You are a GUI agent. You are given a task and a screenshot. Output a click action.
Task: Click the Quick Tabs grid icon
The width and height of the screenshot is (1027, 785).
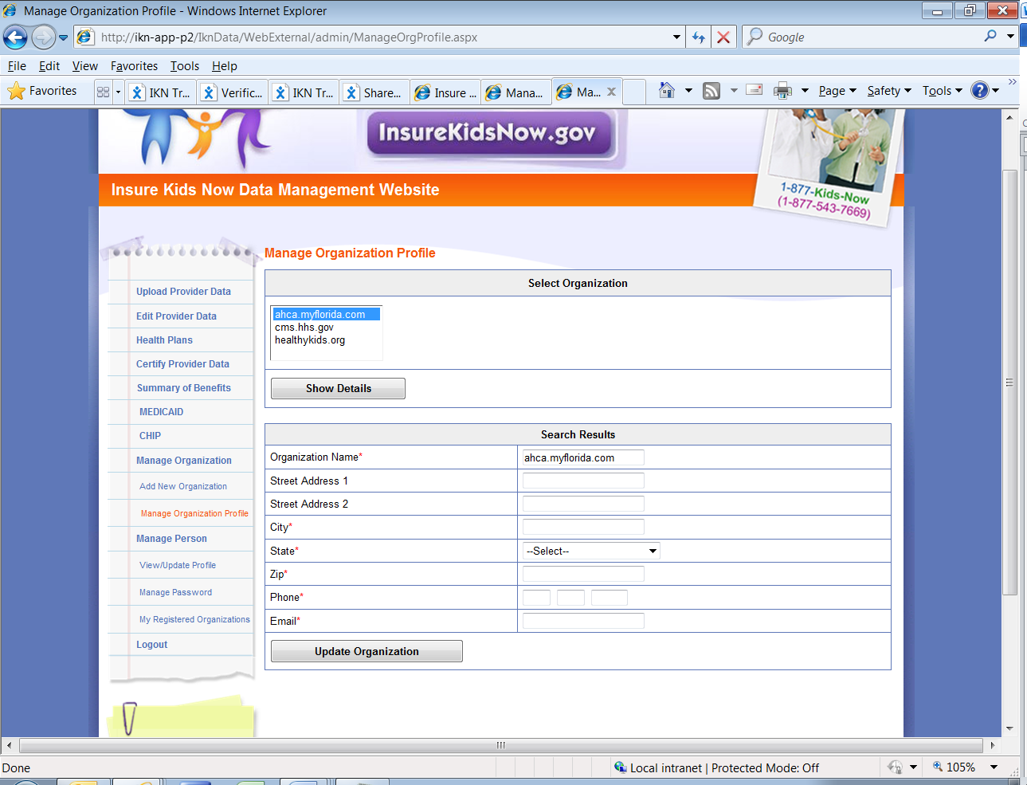(103, 92)
